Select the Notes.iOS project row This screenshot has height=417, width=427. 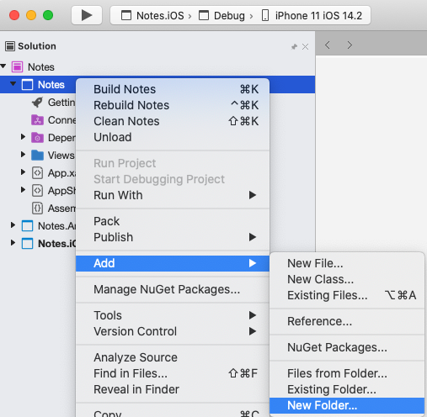coord(38,244)
